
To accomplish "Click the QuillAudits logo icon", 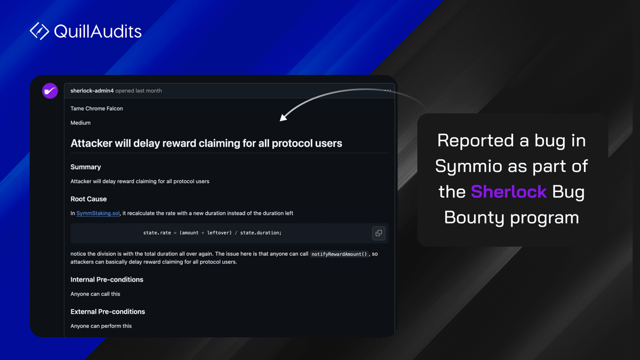I will (x=39, y=31).
